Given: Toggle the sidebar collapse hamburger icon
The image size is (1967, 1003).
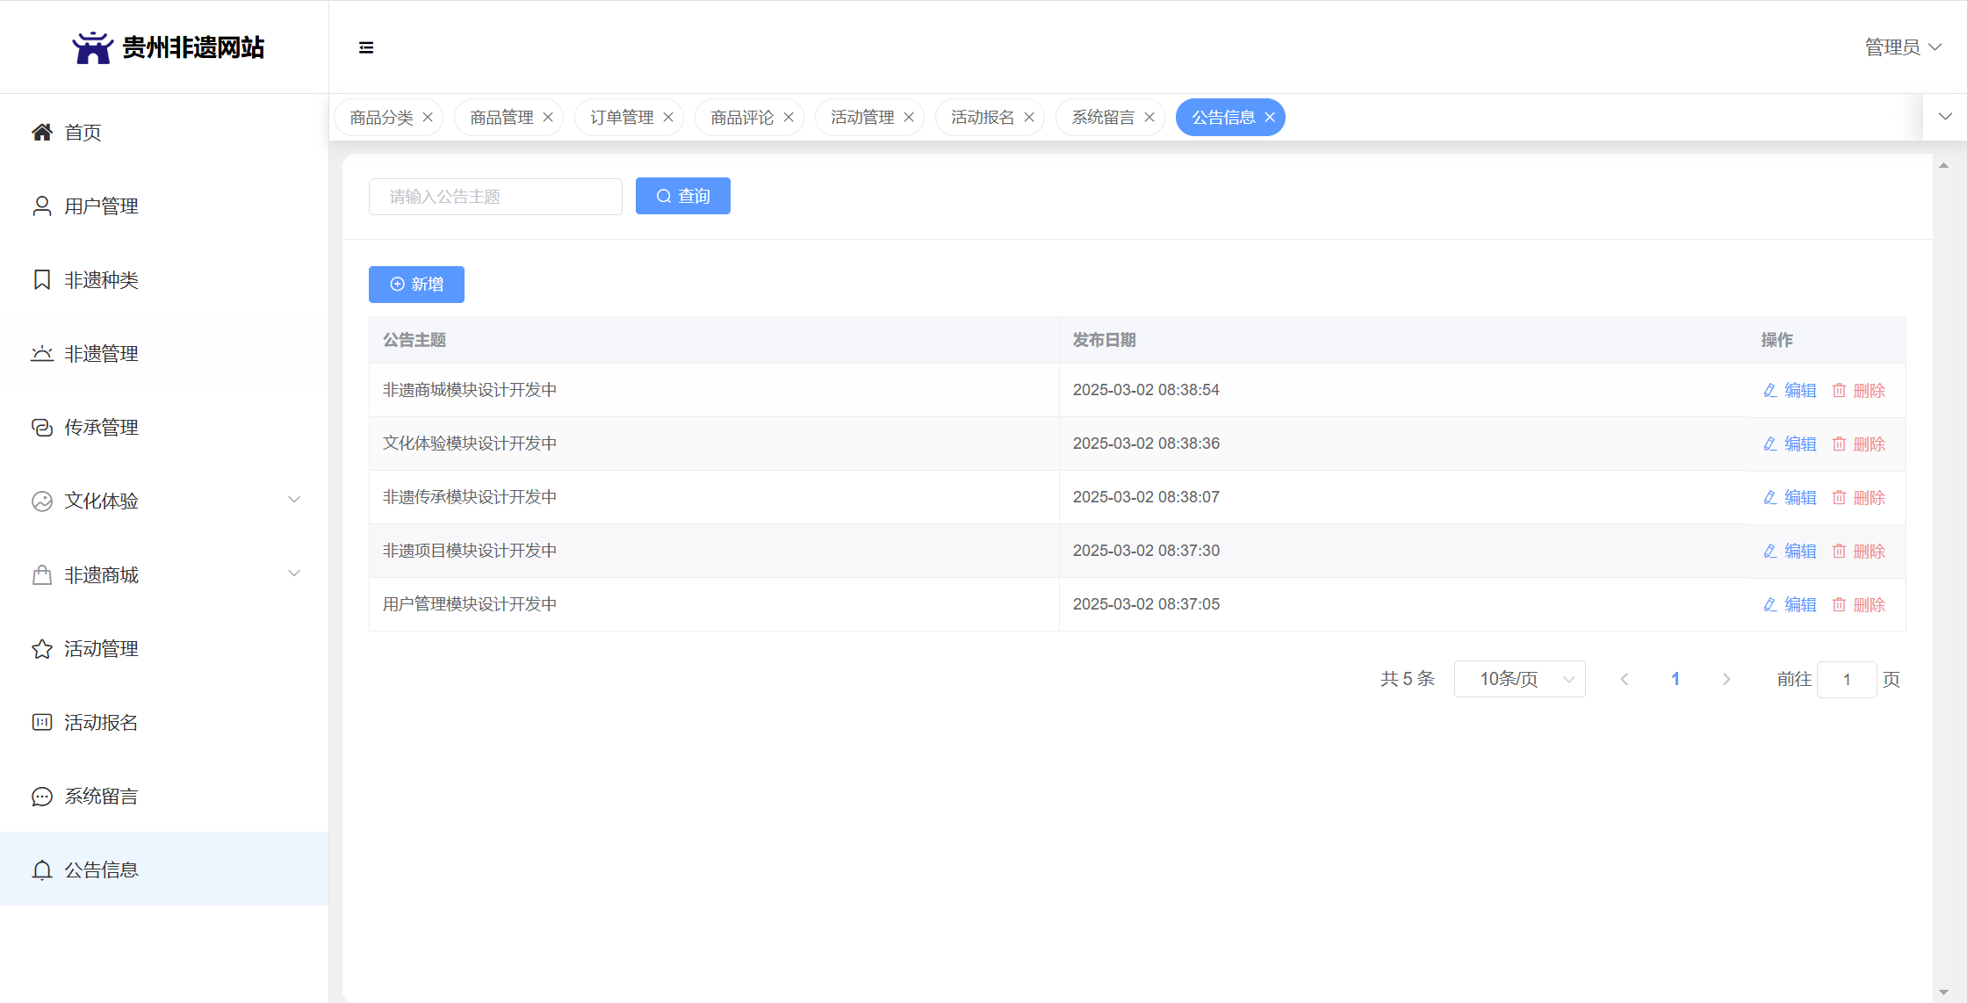Looking at the screenshot, I should click(366, 47).
